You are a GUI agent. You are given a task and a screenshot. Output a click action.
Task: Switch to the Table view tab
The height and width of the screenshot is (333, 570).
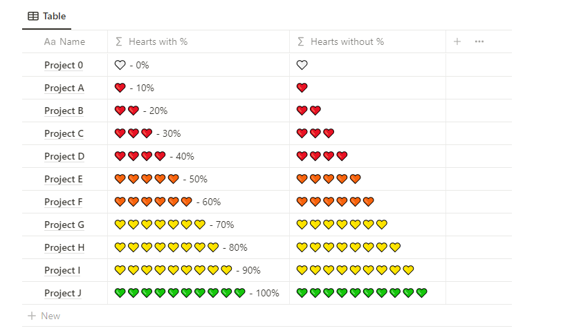[x=47, y=16]
